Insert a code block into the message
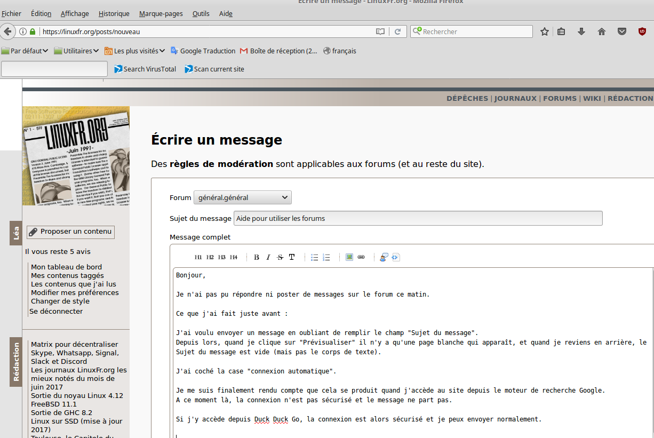Image resolution: width=654 pixels, height=438 pixels. [395, 257]
